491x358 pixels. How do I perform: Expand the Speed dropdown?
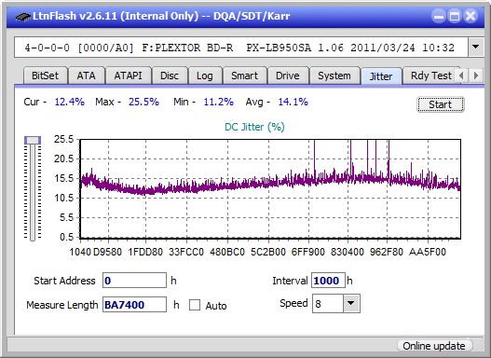point(351,303)
